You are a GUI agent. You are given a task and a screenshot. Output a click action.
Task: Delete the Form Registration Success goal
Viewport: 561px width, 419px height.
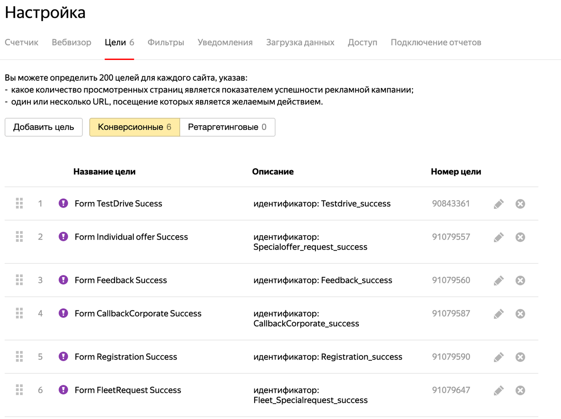(520, 357)
